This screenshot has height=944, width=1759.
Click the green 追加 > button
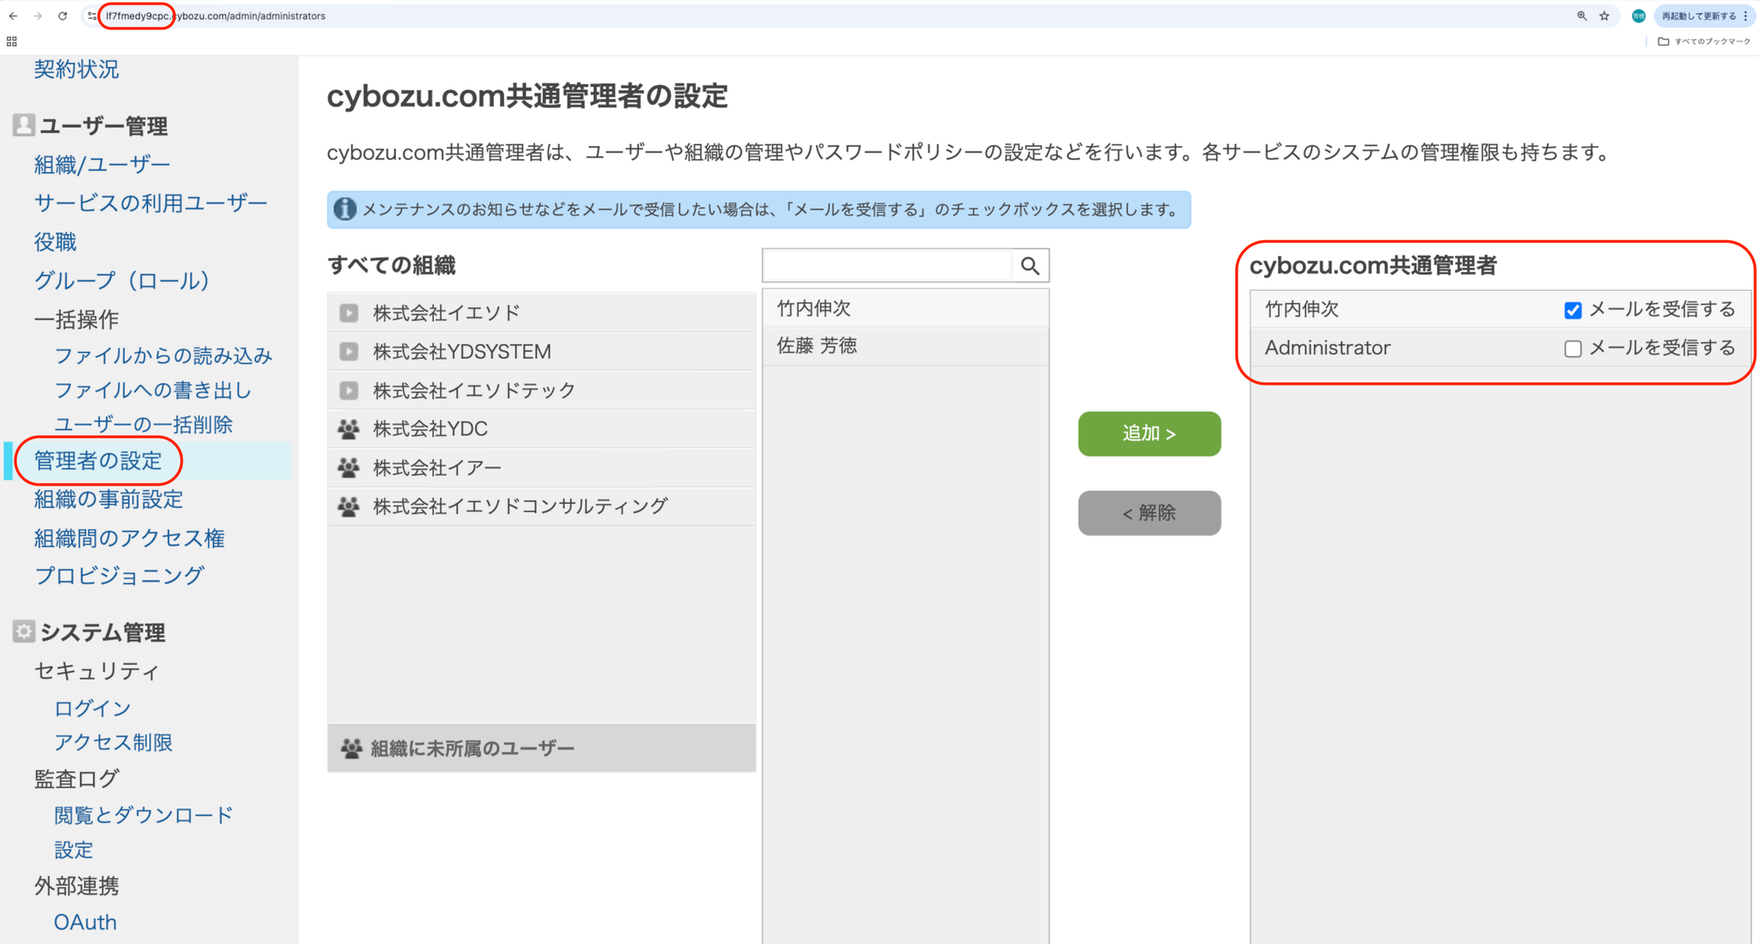click(1149, 433)
